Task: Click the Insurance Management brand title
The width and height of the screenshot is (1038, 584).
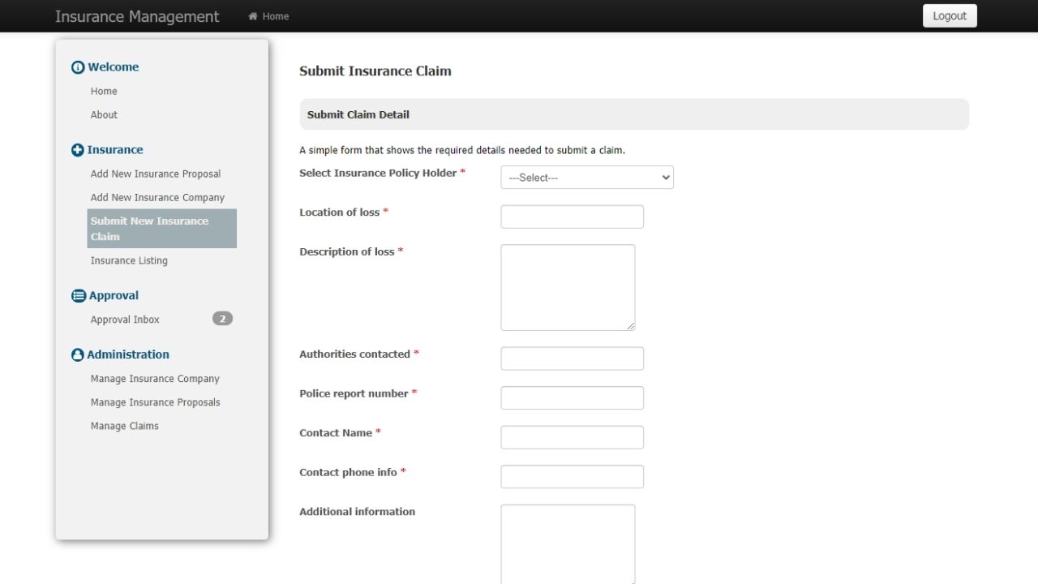Action: click(137, 16)
